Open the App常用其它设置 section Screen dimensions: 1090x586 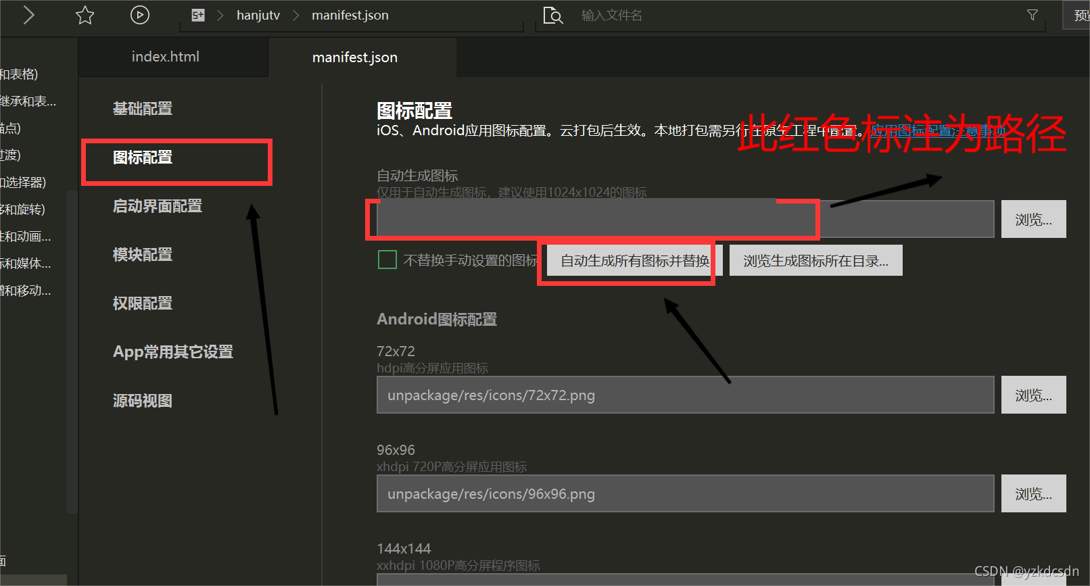click(x=173, y=352)
